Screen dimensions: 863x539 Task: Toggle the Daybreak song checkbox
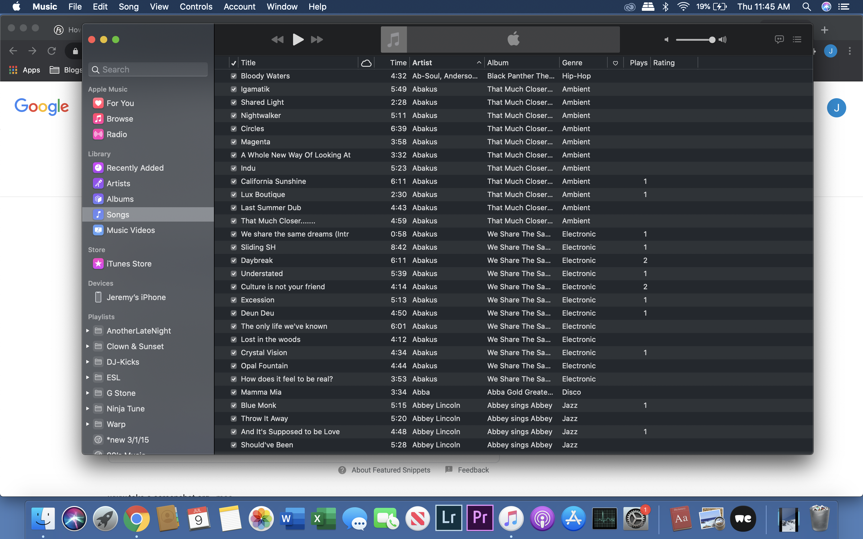[234, 261]
